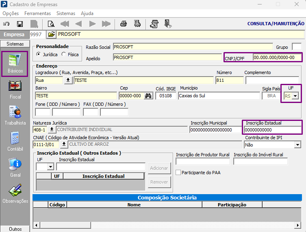Click the Adicionar button
This screenshot has height=232, width=306.
click(x=159, y=168)
